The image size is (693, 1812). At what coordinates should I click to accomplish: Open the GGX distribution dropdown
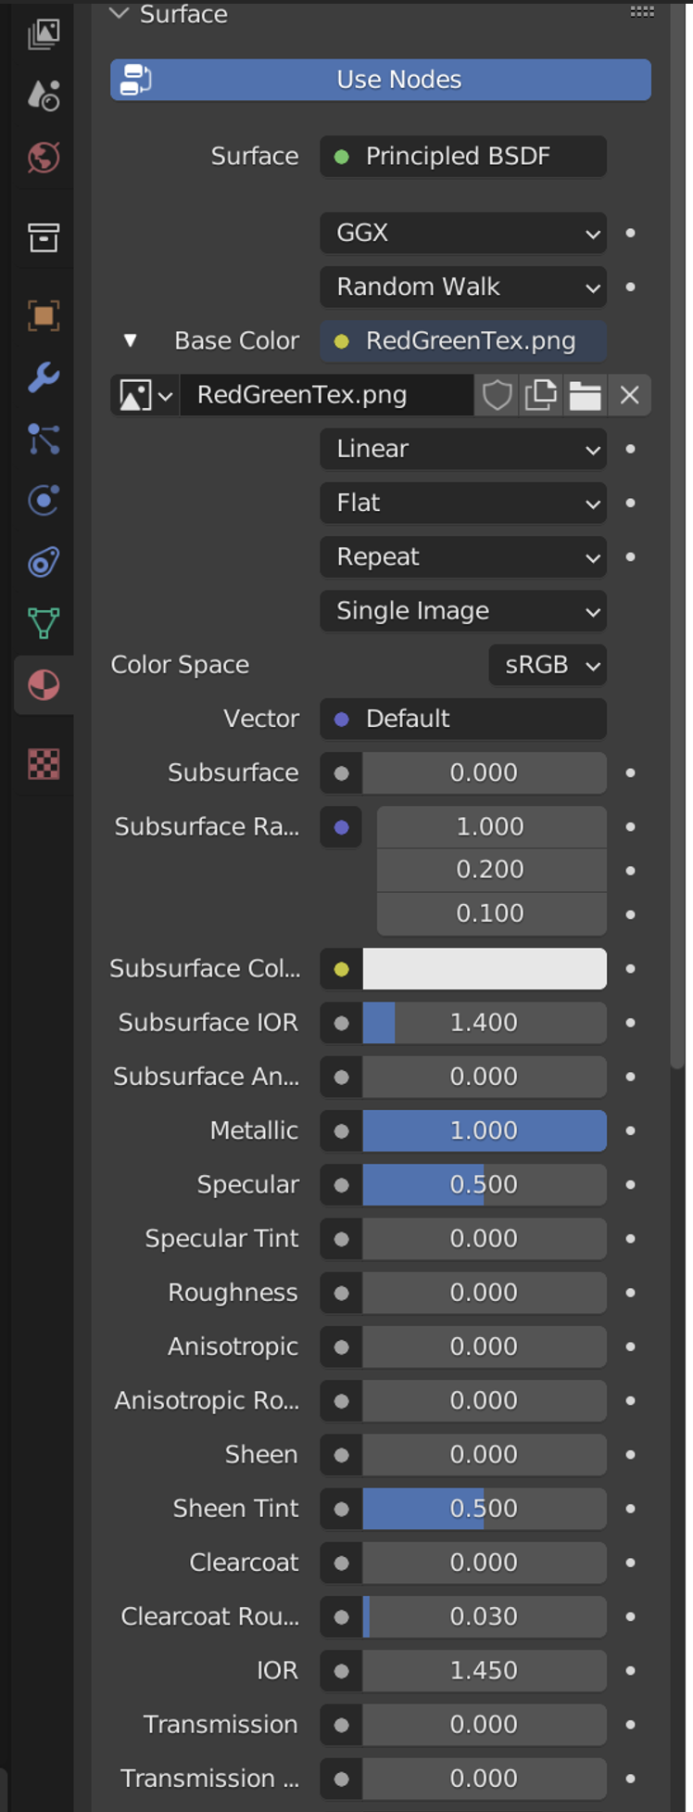463,233
